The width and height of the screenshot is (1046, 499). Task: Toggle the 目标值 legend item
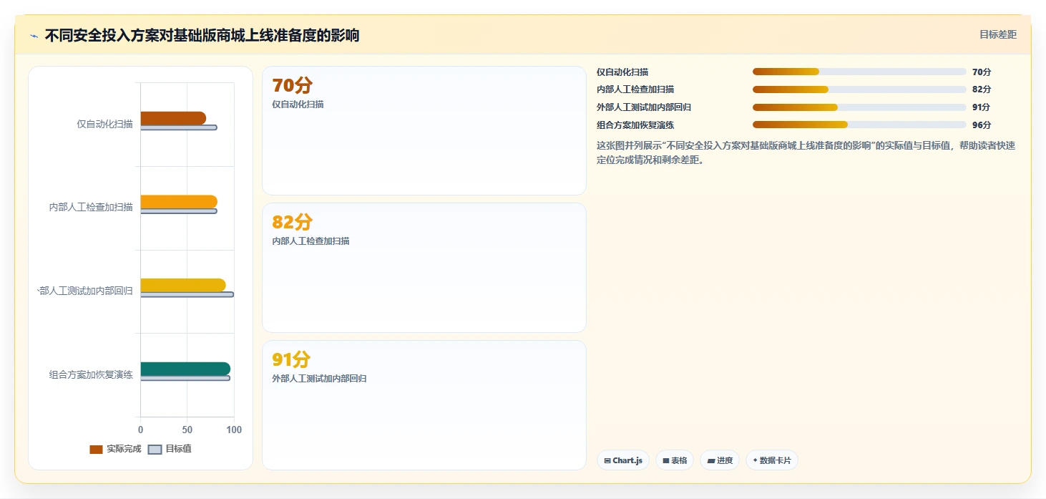pyautogui.click(x=170, y=449)
